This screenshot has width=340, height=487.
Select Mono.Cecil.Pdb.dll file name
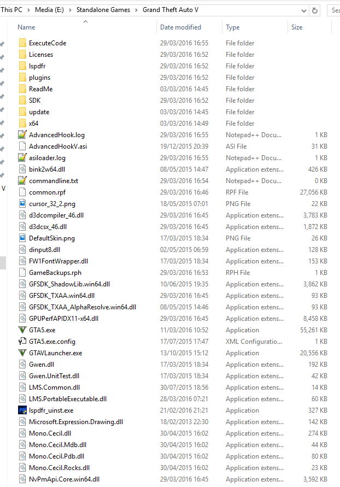click(x=56, y=456)
